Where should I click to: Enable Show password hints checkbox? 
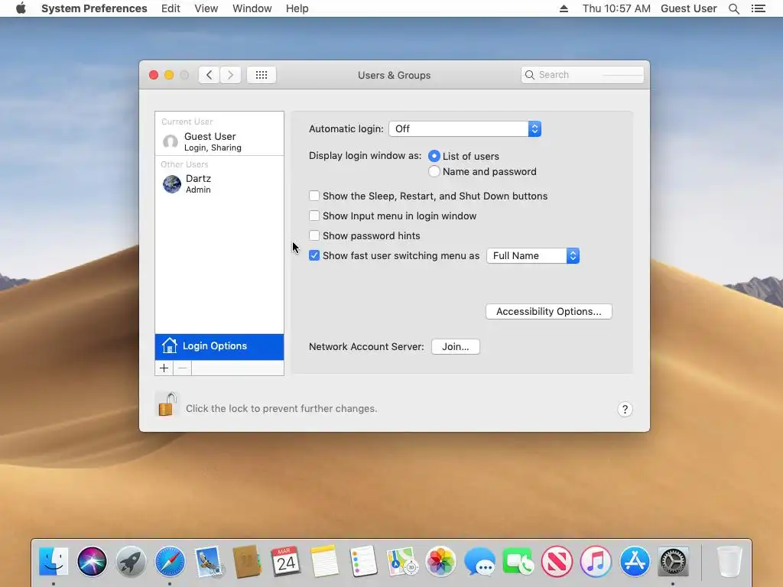click(314, 235)
